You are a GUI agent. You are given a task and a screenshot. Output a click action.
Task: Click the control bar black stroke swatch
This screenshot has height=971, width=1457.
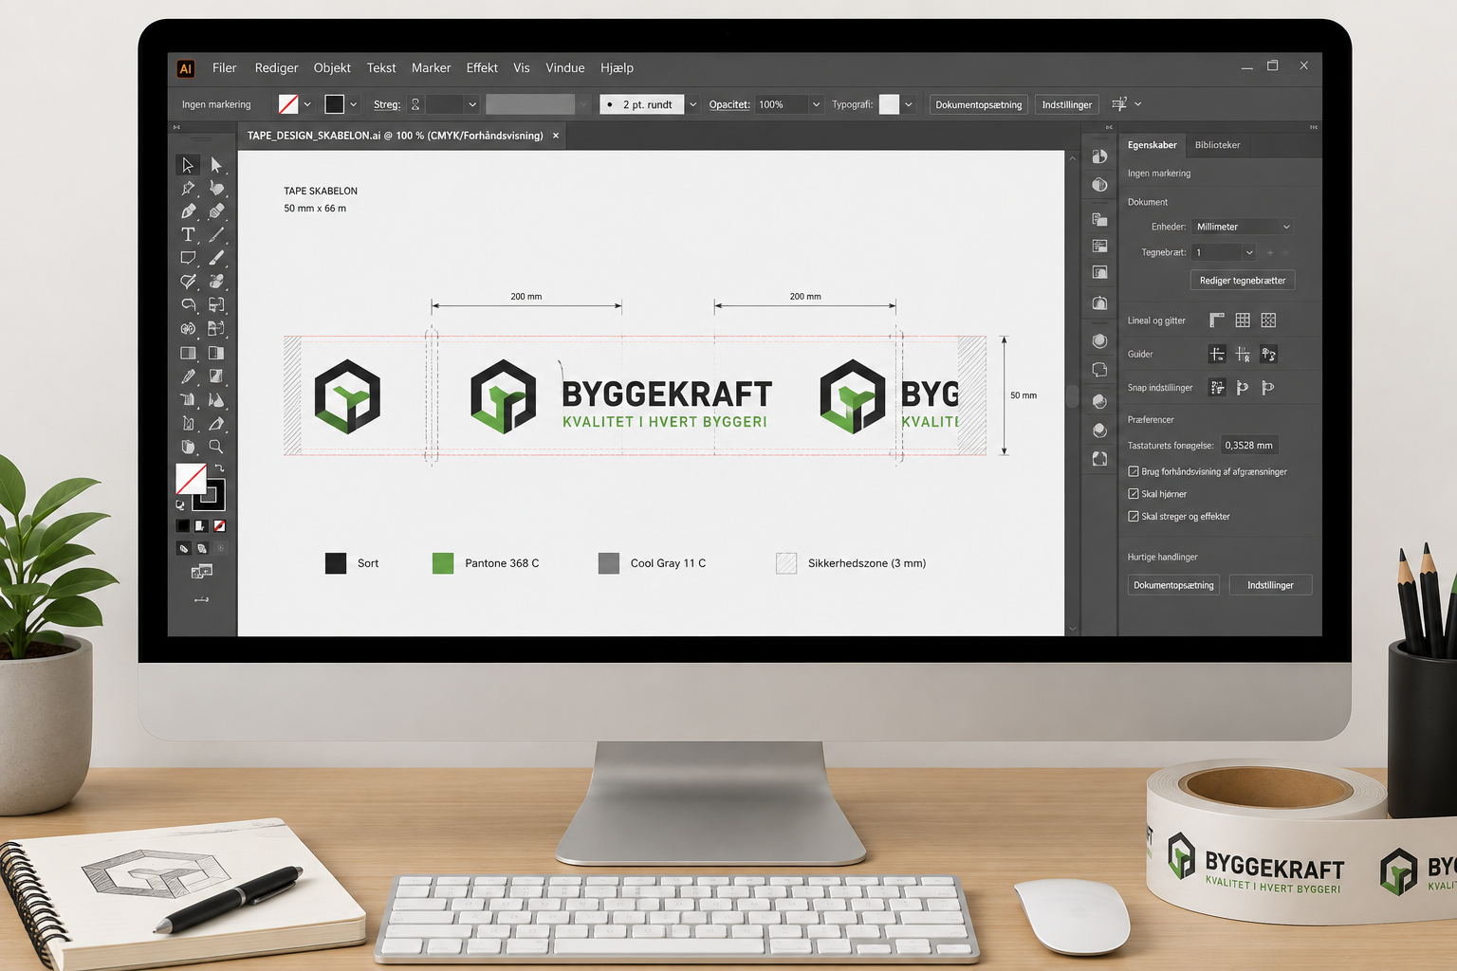(x=334, y=104)
